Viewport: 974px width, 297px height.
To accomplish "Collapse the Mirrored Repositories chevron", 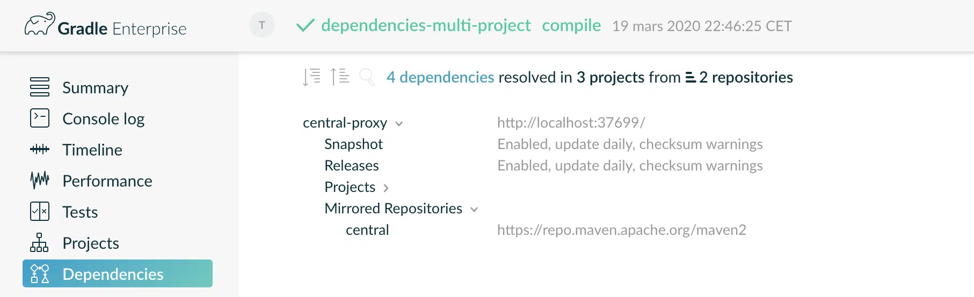I will [474, 210].
